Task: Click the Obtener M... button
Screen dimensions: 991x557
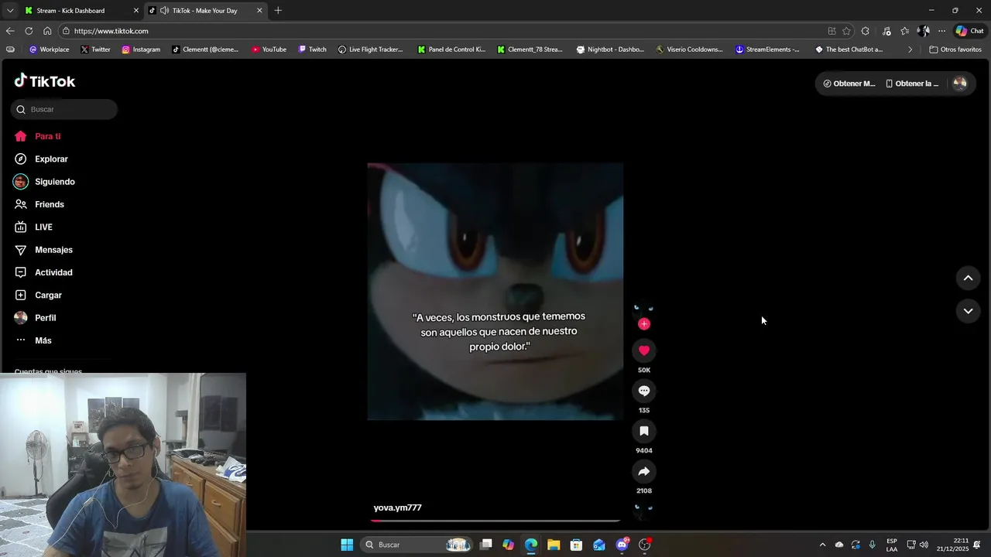Action: click(849, 84)
